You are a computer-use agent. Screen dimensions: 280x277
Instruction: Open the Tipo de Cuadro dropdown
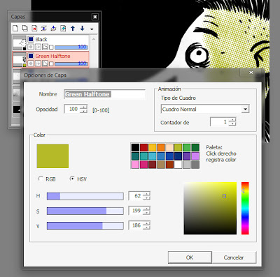(245, 109)
